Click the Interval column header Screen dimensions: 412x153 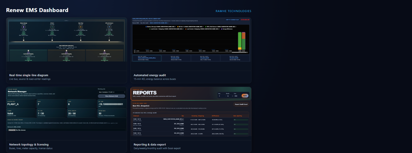coord(136,116)
